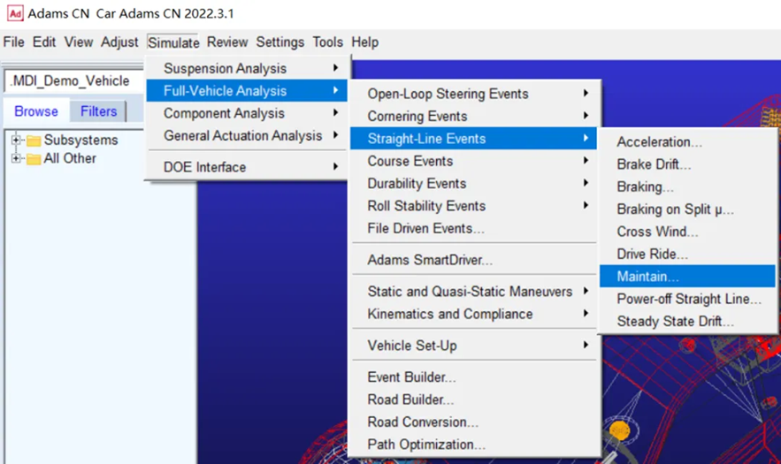781x464 pixels.
Task: Open General Actuation Analysis submenu
Action: tap(247, 135)
